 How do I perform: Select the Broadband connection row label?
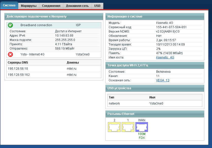[36, 25]
